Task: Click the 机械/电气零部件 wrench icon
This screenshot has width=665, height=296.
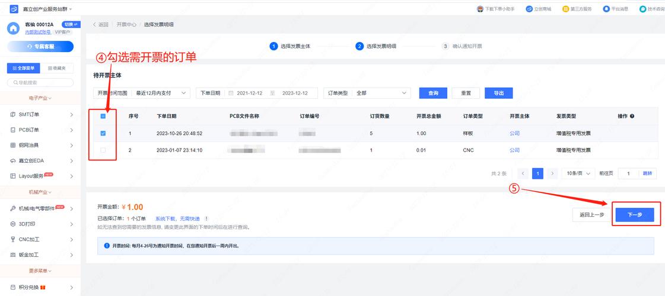Action: tap(12, 208)
